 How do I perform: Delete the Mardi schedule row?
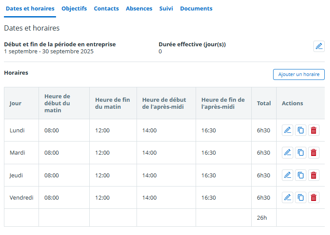314,152
